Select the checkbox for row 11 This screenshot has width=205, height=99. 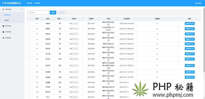coord(29,77)
